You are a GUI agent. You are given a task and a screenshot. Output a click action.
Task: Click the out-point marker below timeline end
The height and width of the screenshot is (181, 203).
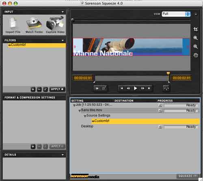click(169, 82)
